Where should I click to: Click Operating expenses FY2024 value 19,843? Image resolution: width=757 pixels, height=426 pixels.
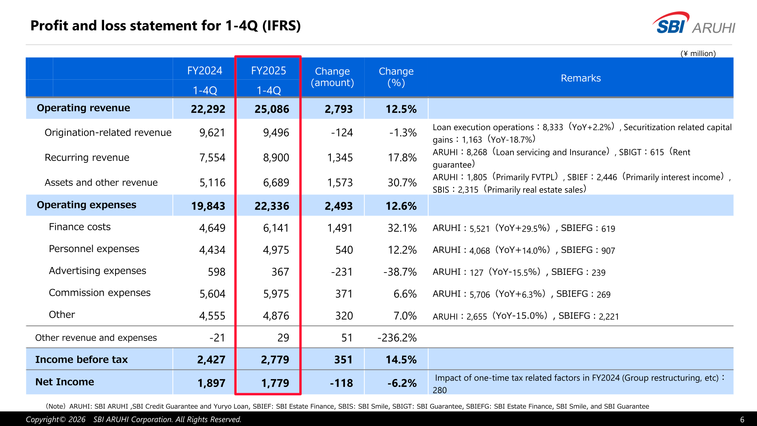[208, 206]
